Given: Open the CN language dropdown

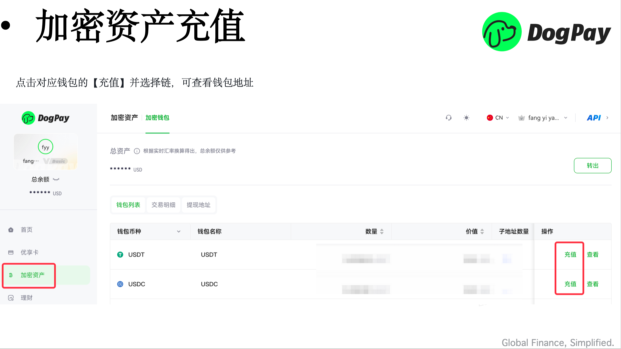Looking at the screenshot, I should tap(508, 118).
